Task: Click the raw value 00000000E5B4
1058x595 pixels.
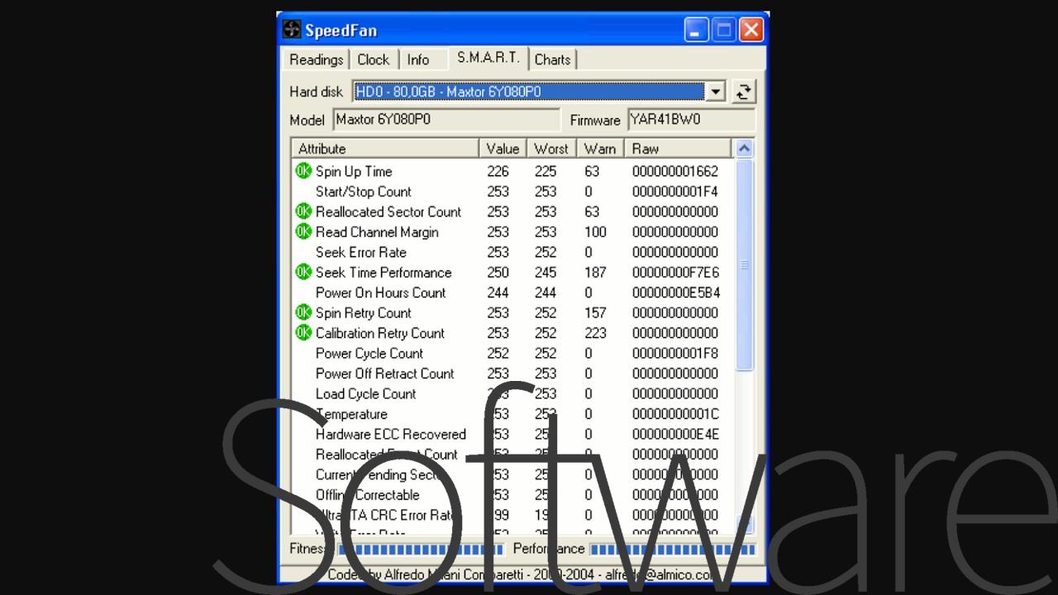Action: pos(675,293)
